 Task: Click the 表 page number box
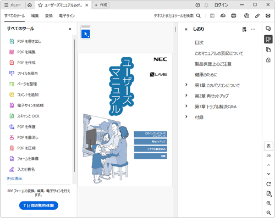pyautogui.click(x=268, y=146)
